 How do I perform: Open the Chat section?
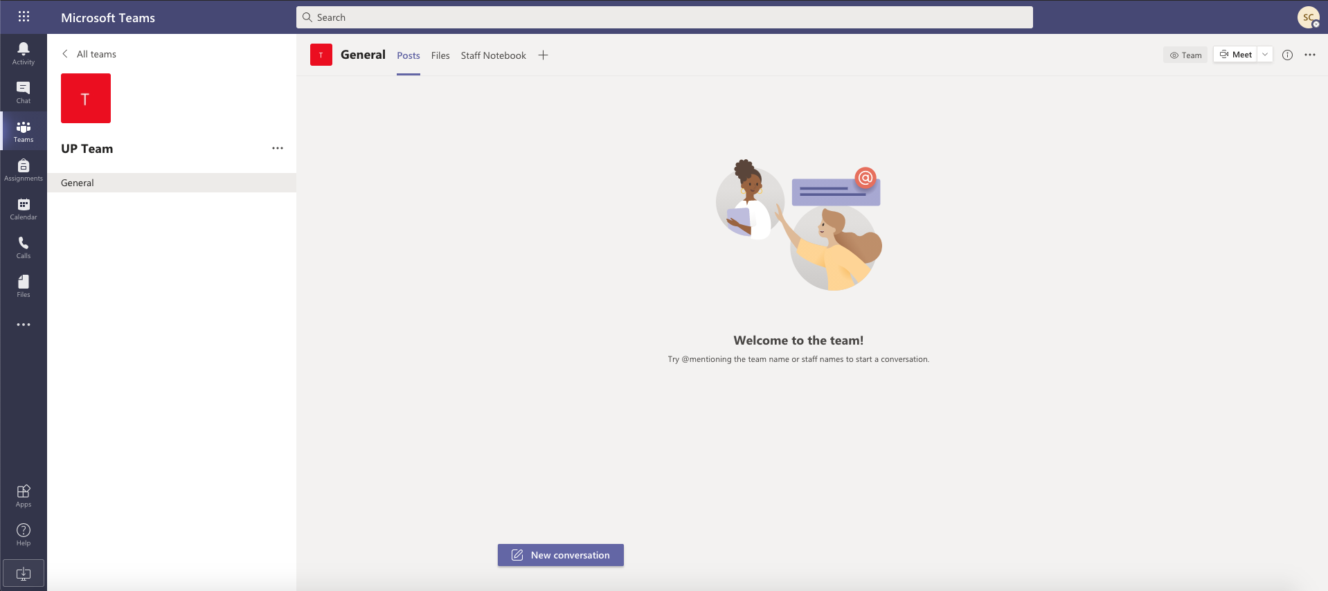(x=24, y=92)
